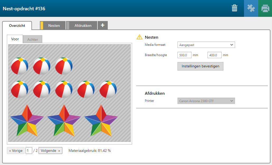Go to next page with Volgende
This screenshot has height=165, width=272.
point(50,151)
